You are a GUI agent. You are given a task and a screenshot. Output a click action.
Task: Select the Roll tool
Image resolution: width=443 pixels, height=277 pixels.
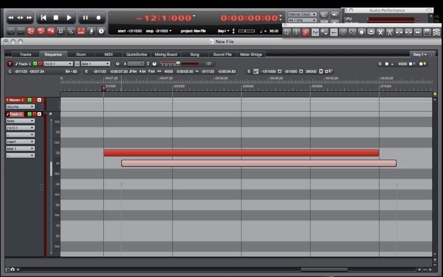click(408, 32)
